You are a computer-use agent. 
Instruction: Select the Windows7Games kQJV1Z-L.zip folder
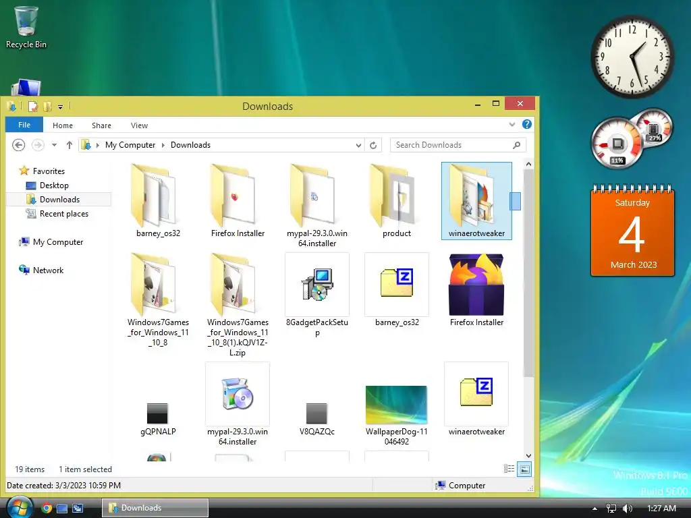point(238,305)
